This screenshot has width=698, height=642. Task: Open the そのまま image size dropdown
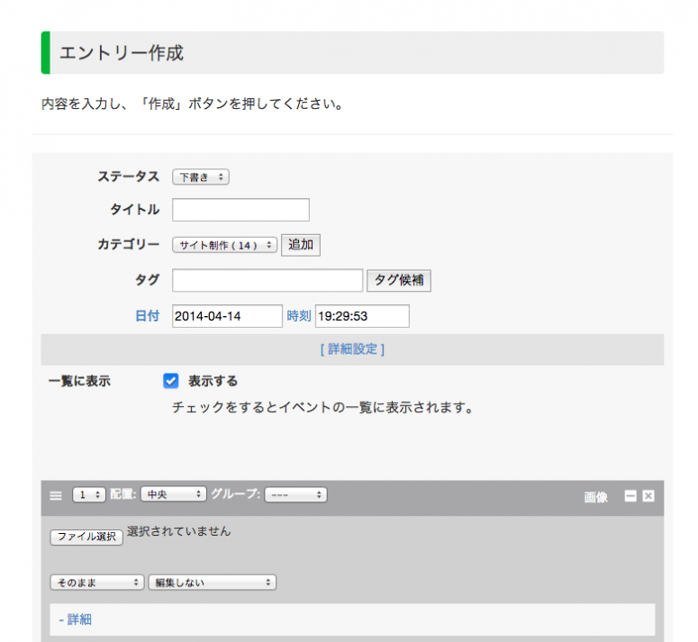[x=97, y=583]
